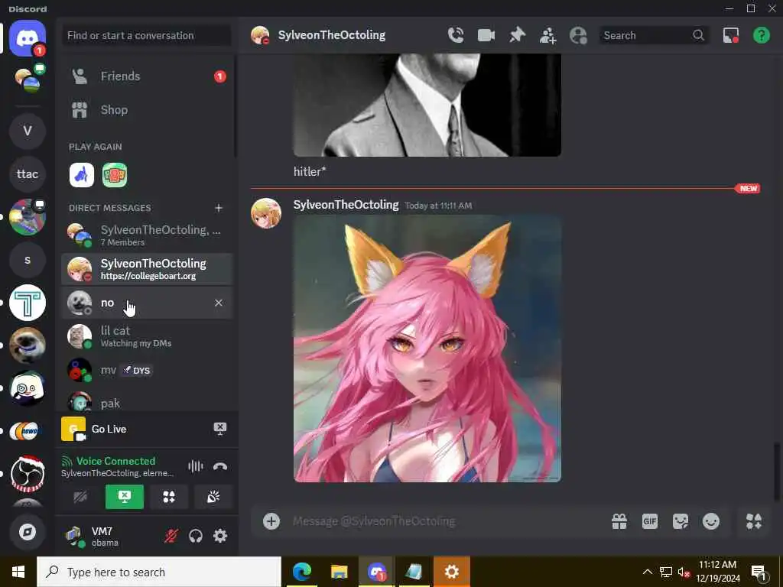This screenshot has width=783, height=587.
Task: Show the user profile panel
Action: click(578, 35)
